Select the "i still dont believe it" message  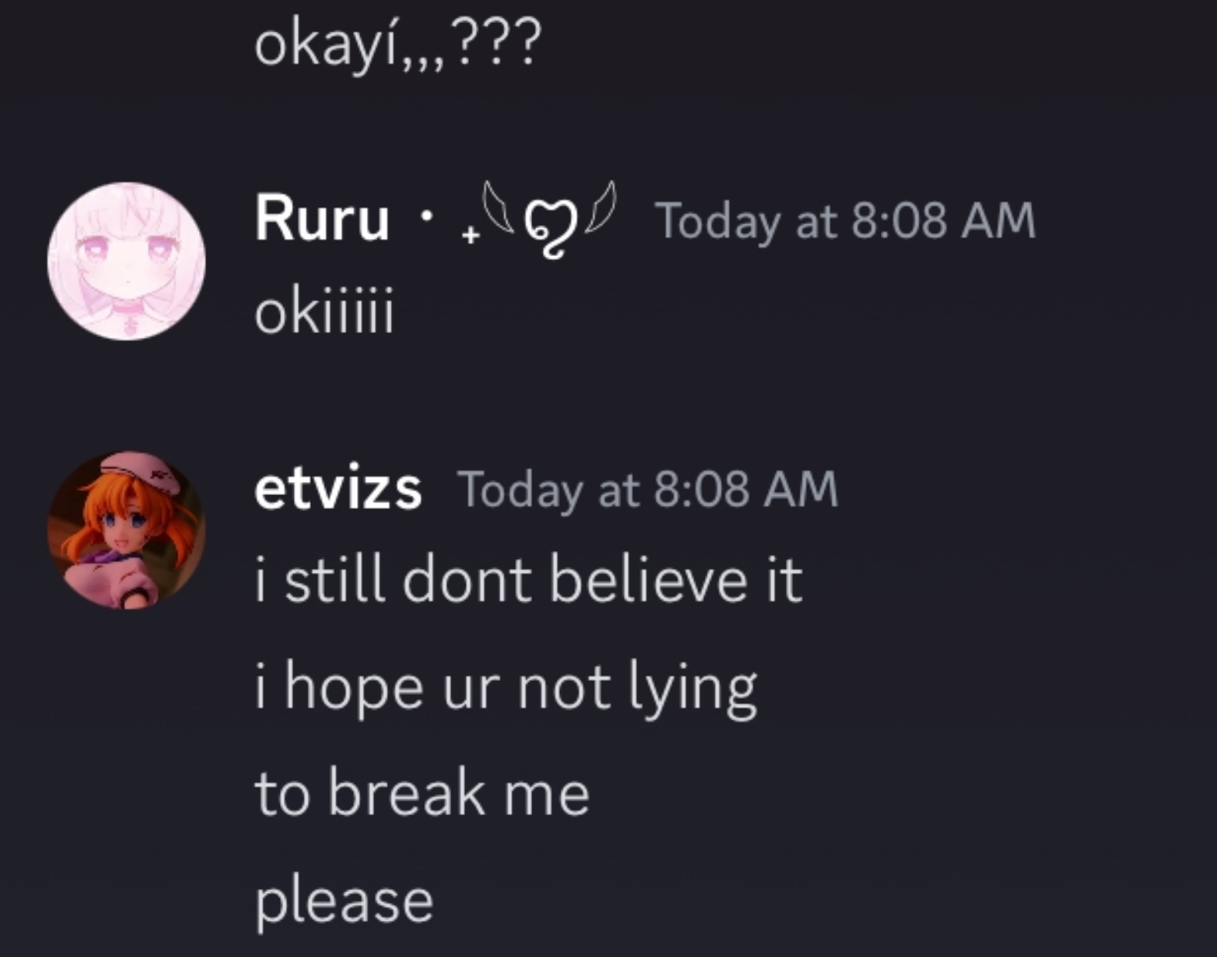(x=528, y=580)
